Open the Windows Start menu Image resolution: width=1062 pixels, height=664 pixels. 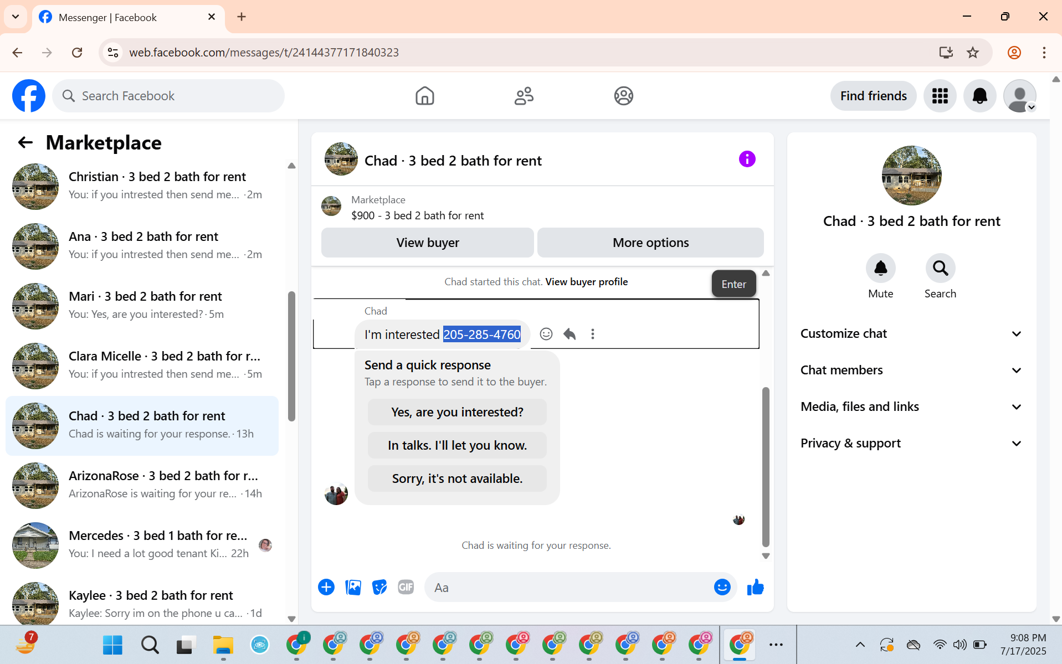coord(112,645)
